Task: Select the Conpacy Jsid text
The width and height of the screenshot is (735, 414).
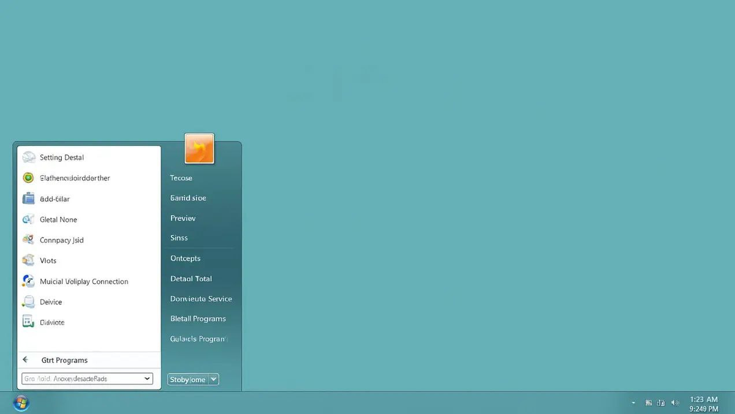Action: [62, 240]
